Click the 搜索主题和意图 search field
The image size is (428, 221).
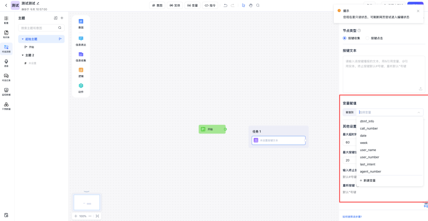[x=39, y=28]
